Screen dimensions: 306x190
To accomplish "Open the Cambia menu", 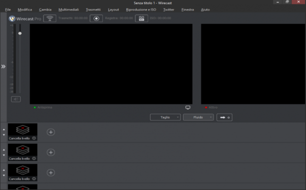I will click(45, 9).
